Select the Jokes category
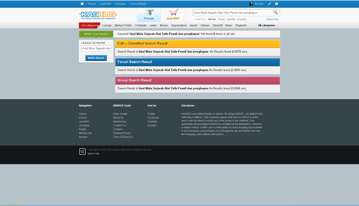Screen dimensions: 359x206 tap(153, 25)
